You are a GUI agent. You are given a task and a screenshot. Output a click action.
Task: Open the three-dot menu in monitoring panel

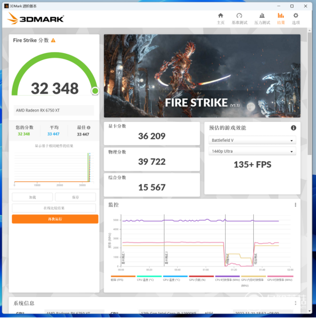tap(295, 205)
